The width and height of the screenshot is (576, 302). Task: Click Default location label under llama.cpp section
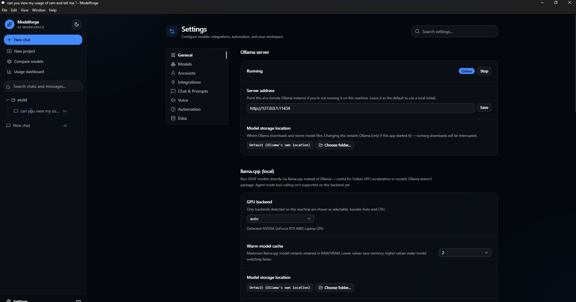[280, 288]
